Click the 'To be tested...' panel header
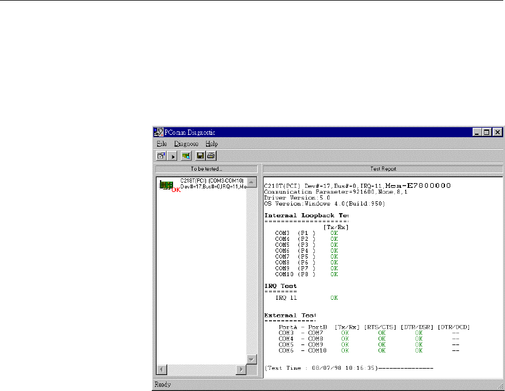 point(207,169)
